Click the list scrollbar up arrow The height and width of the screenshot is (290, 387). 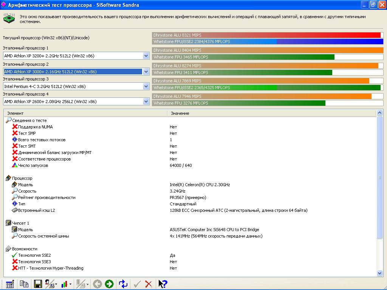pyautogui.click(x=379, y=113)
